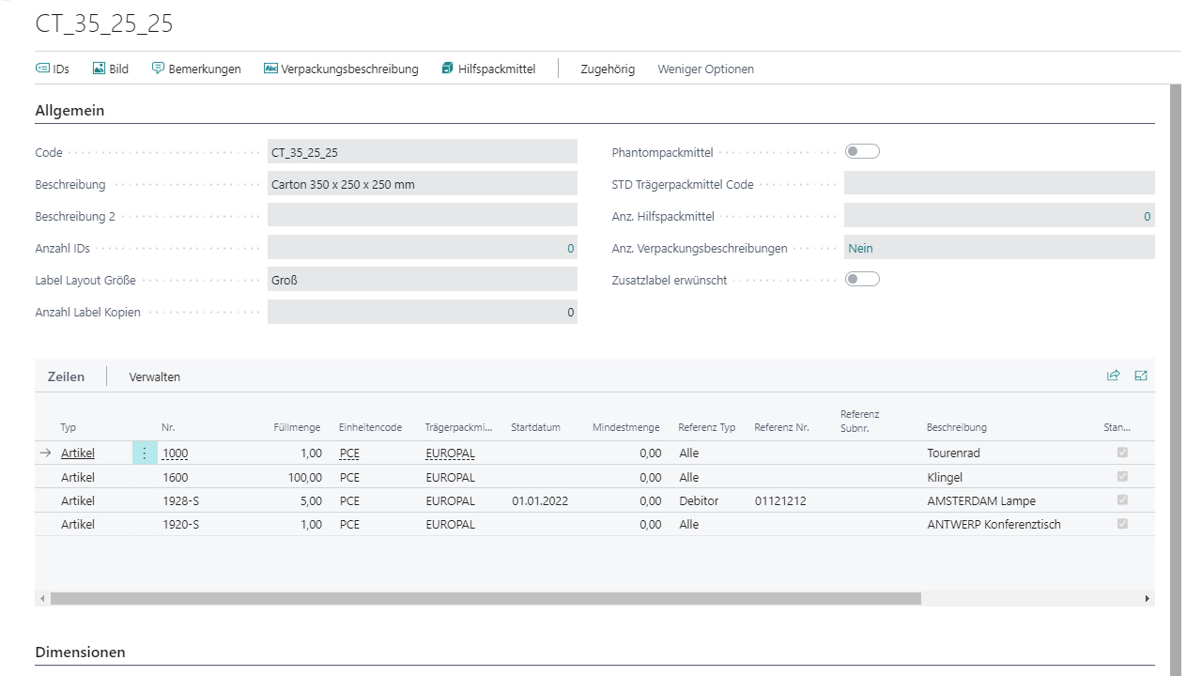Open the Typ dropdown in Tourenrad row
This screenshot has height=676, width=1202.
point(78,453)
